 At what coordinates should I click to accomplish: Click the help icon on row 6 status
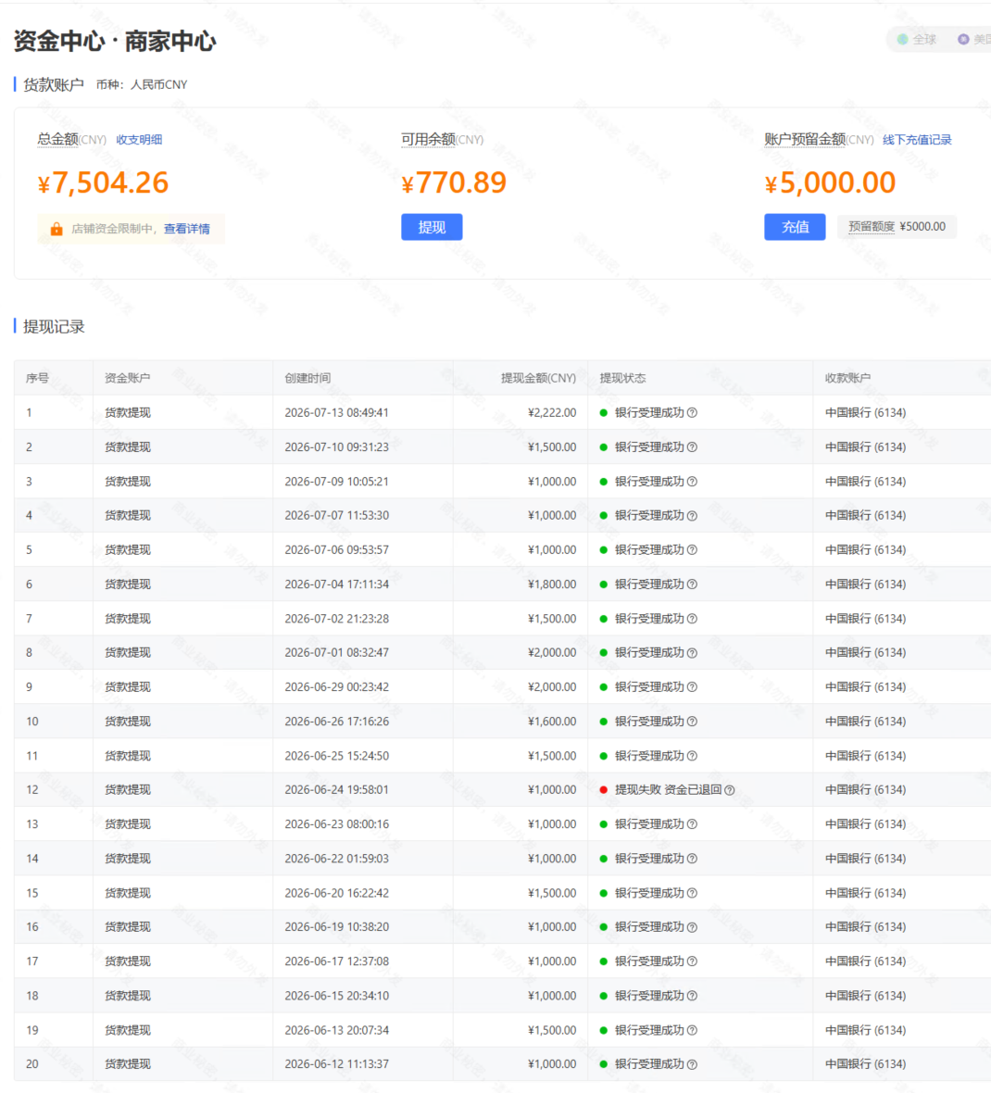692,584
